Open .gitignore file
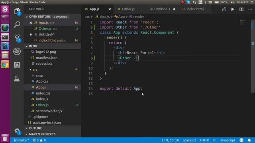Viewport: 255px width, 143px height. coord(52,117)
